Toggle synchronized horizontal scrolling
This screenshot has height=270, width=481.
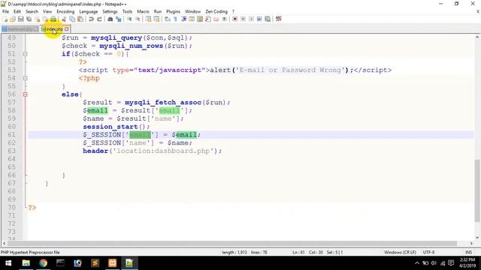coord(156,19)
